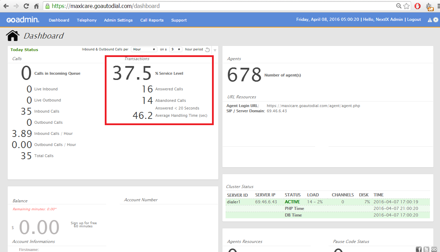Click the date and time in header
The height and width of the screenshot is (252, 440).
(x=328, y=19)
